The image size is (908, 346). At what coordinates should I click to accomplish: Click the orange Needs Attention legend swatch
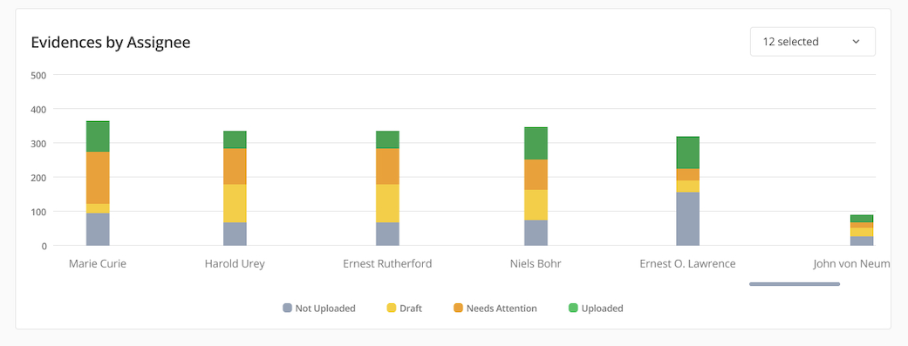[458, 309]
